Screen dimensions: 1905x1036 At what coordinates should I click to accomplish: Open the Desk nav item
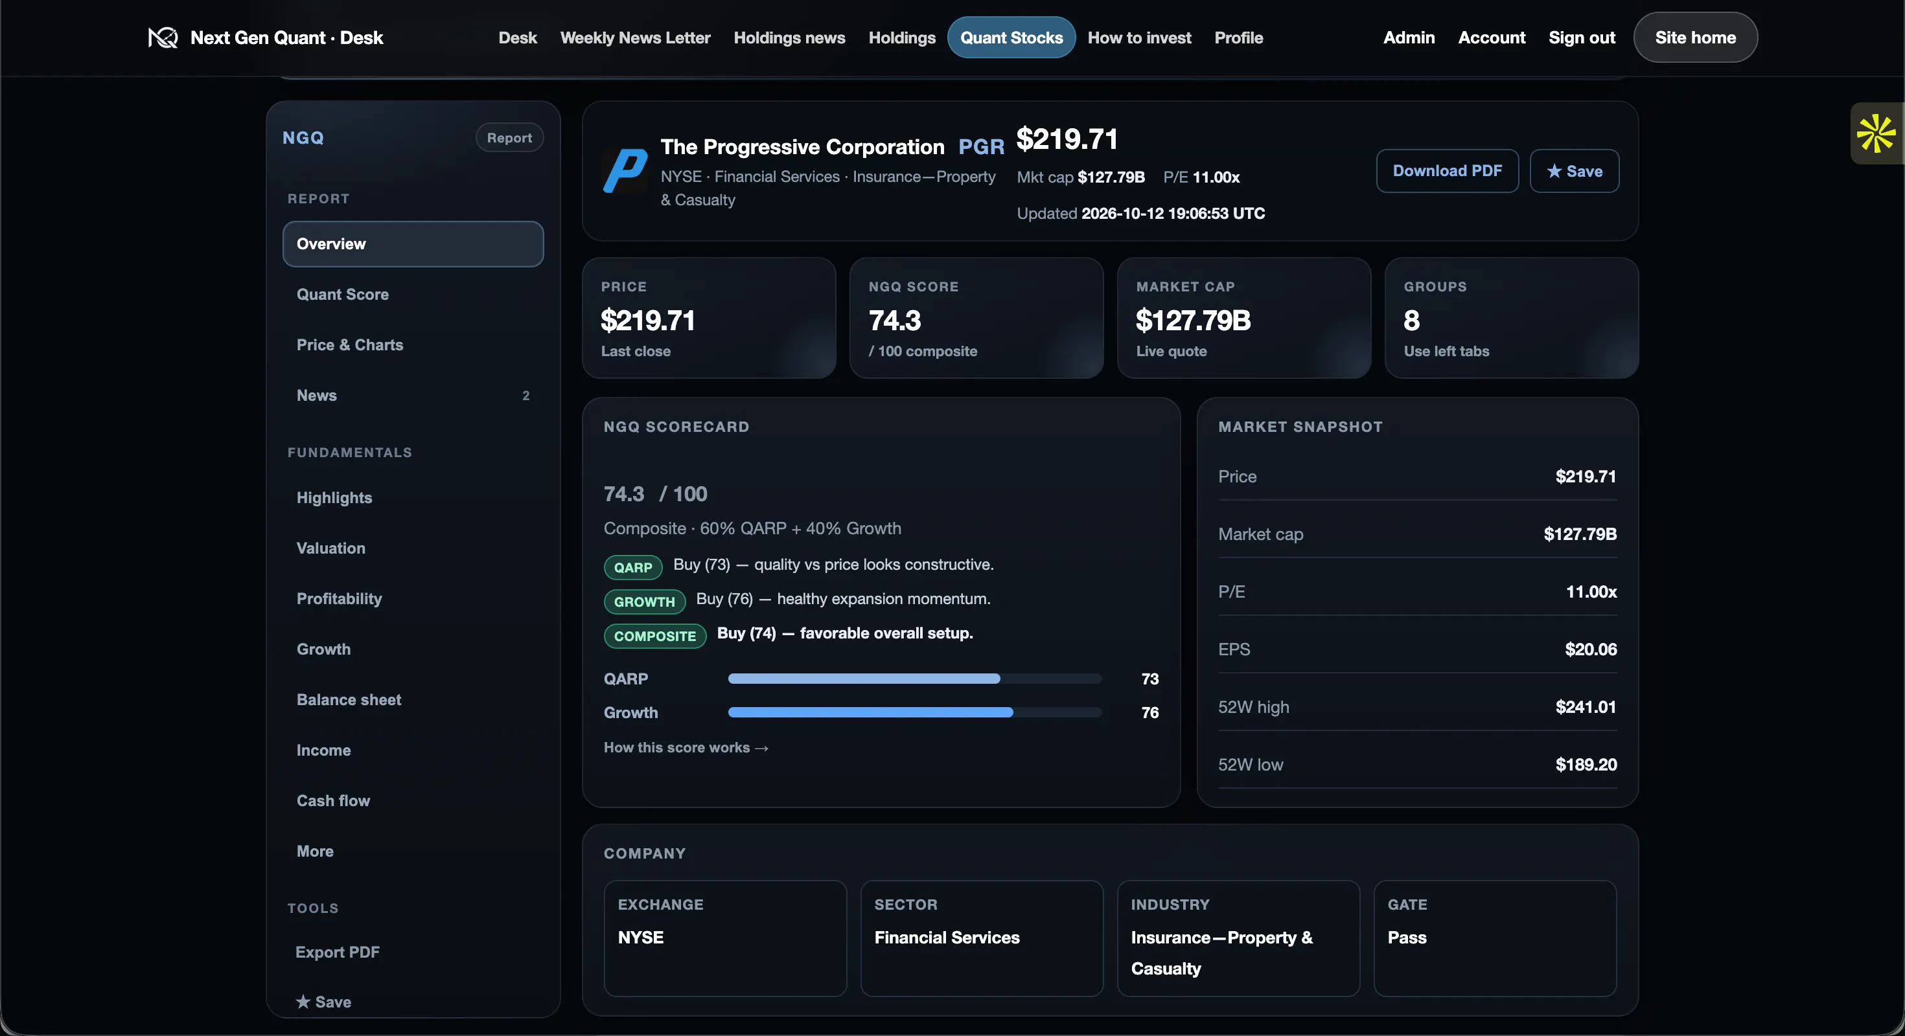coord(517,38)
